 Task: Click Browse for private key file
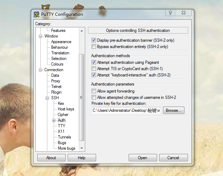(x=174, y=110)
